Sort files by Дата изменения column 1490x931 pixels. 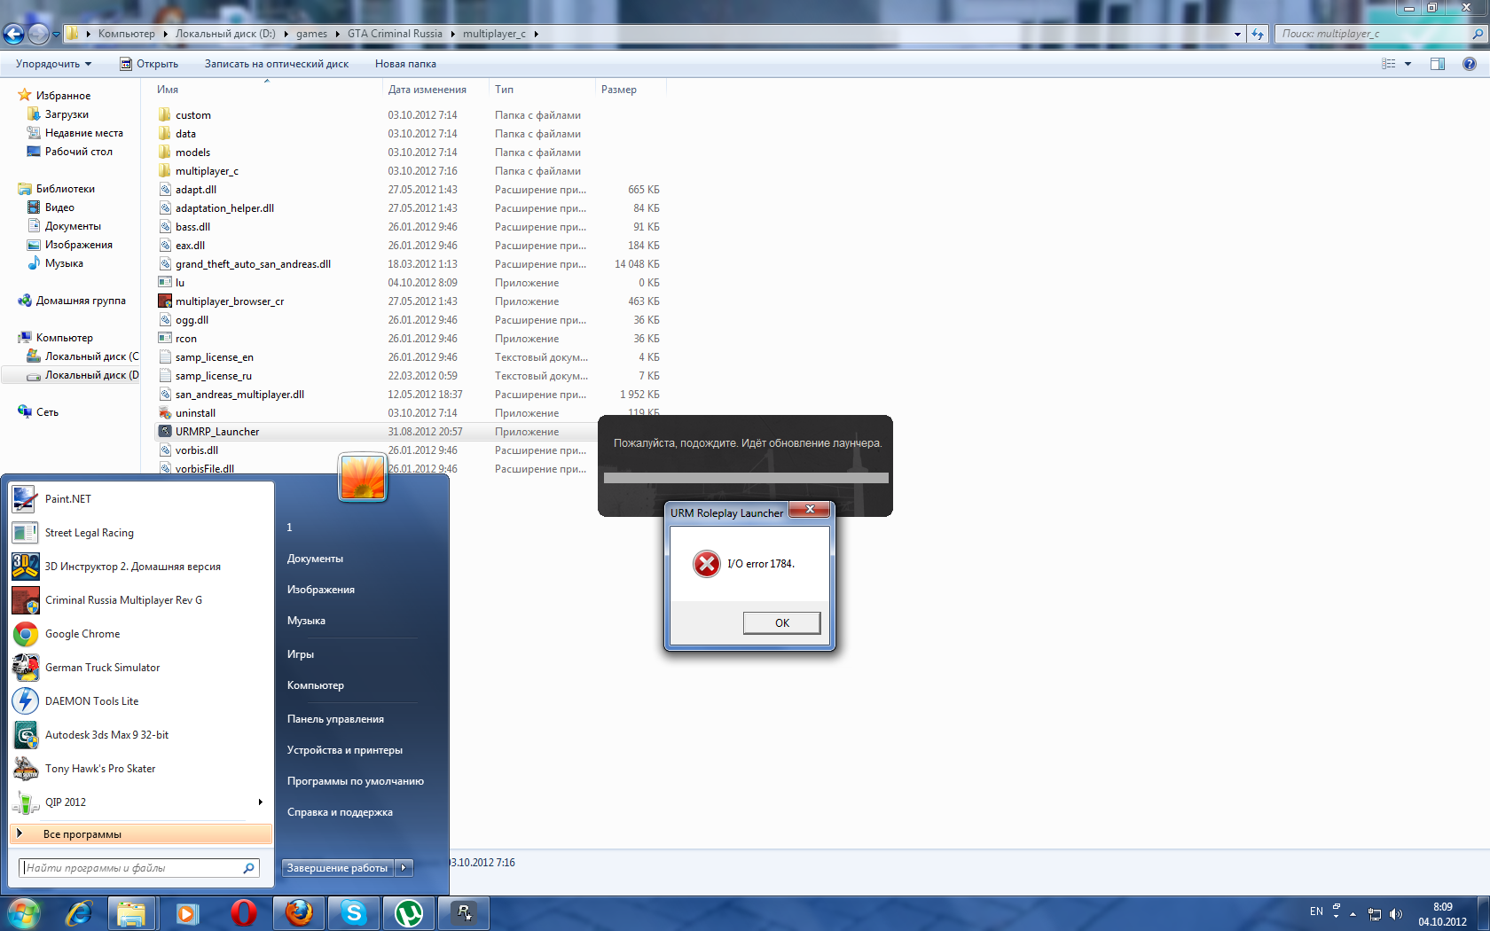click(427, 90)
